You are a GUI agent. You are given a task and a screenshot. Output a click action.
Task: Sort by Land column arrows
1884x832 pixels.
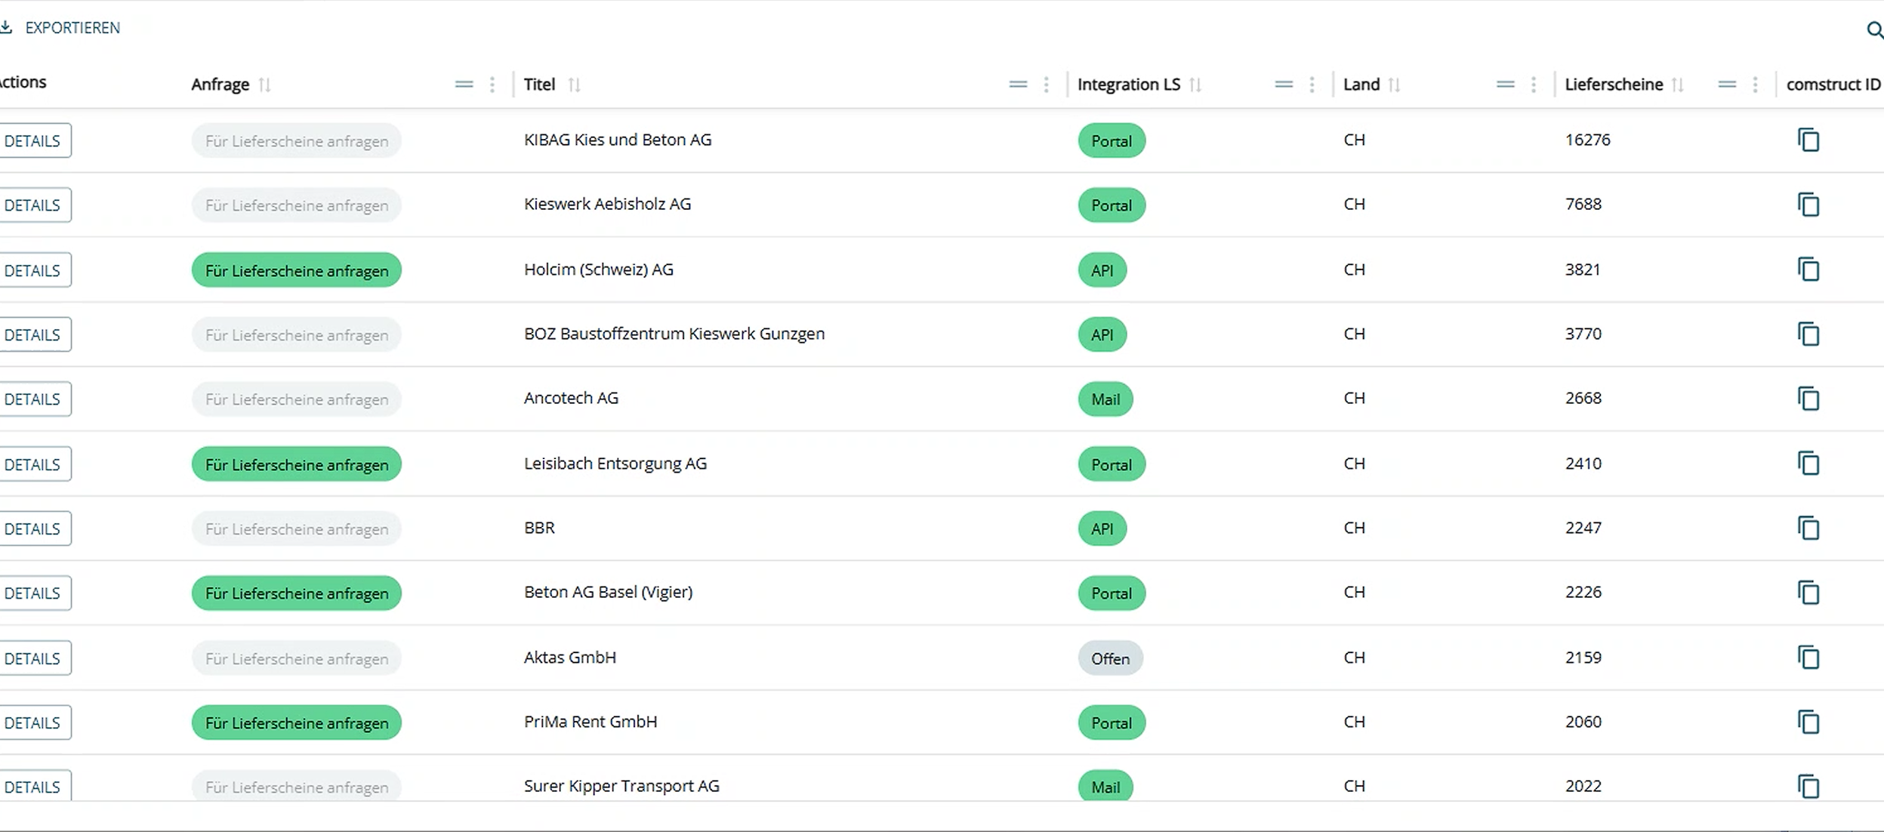[1394, 85]
